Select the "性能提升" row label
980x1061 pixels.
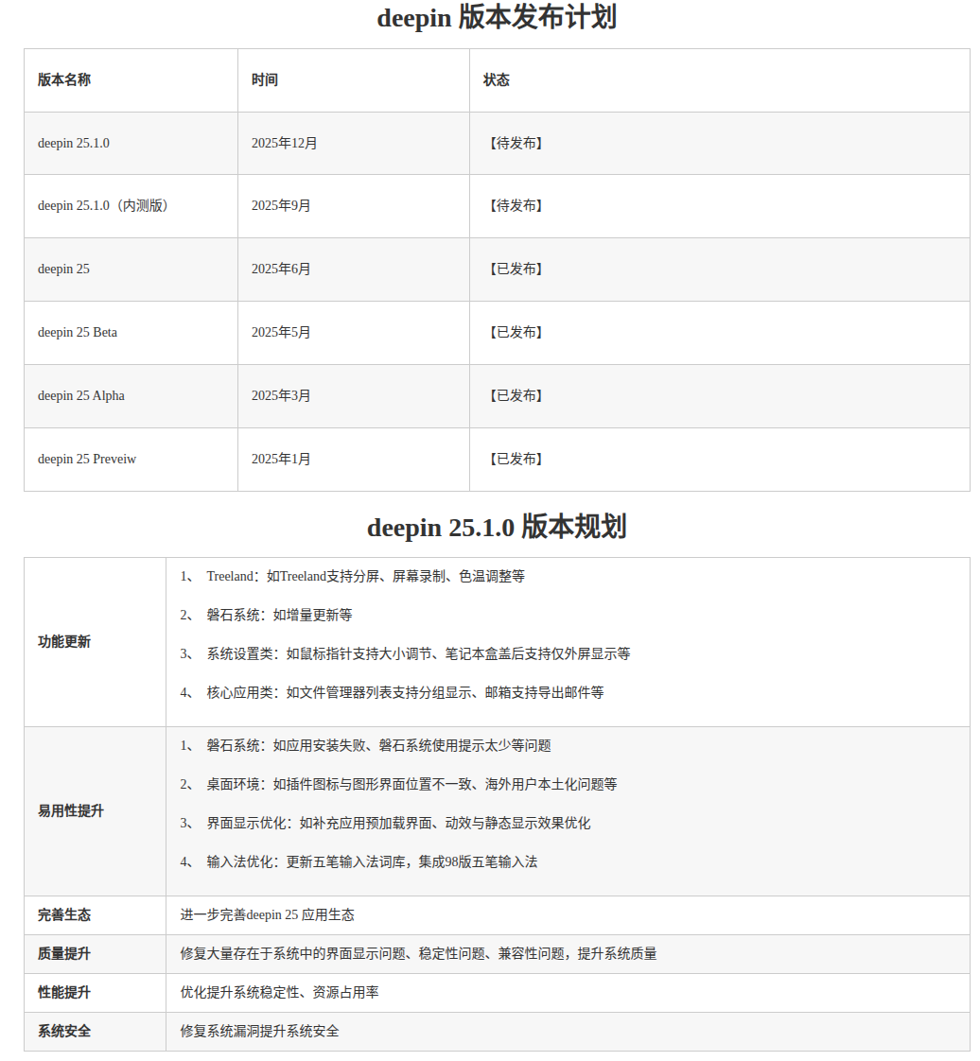tap(64, 993)
